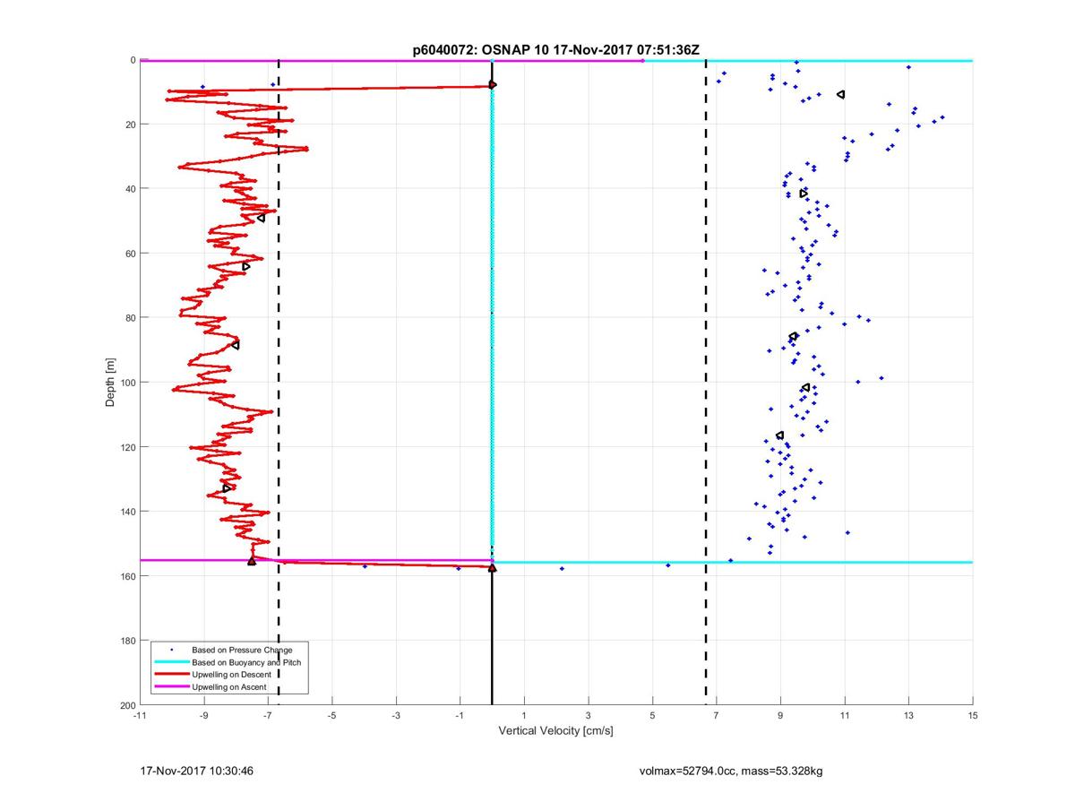This screenshot has width=1075, height=793.
Task: Click the red triangle marker at descent start
Action: click(x=492, y=85)
